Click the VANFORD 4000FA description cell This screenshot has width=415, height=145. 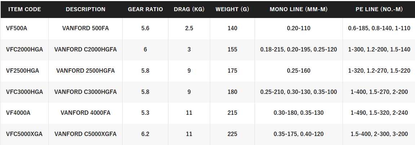pos(85,113)
